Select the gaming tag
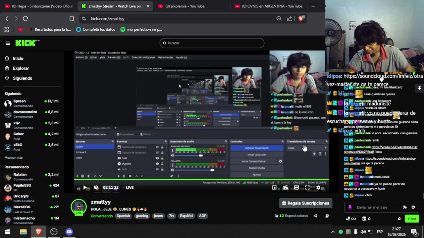This screenshot has width=424, height=238. (142, 216)
